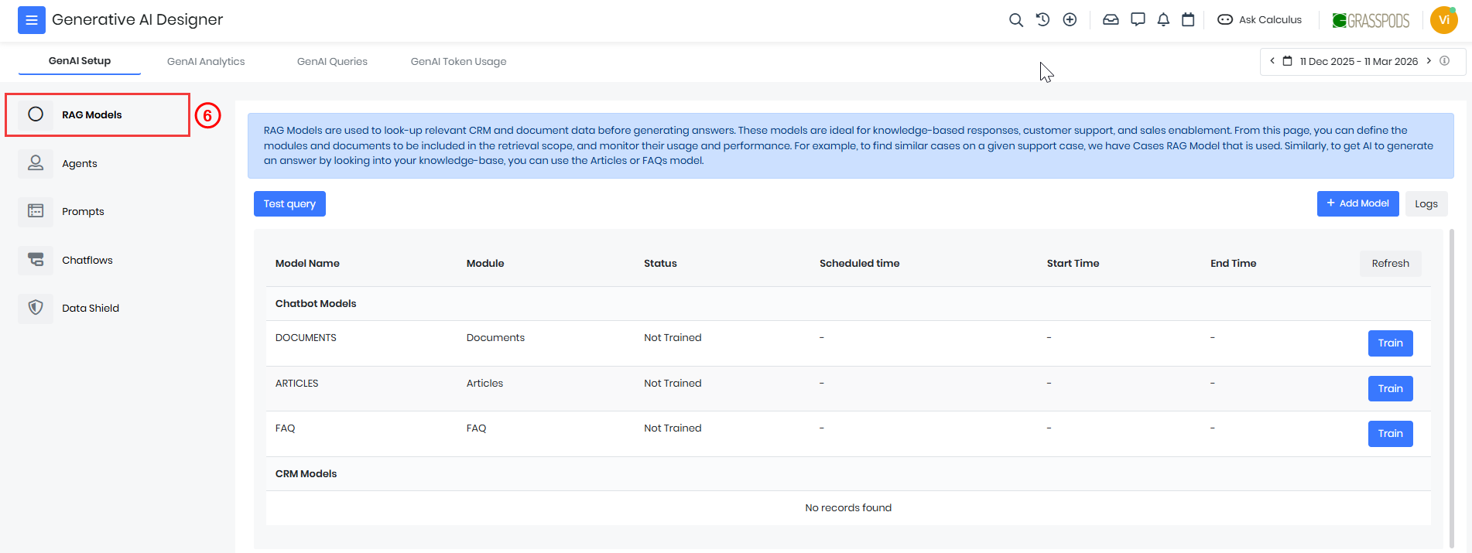Switch to GenAI Analytics tab
Viewport: 1472px width, 553px height.
(x=206, y=62)
